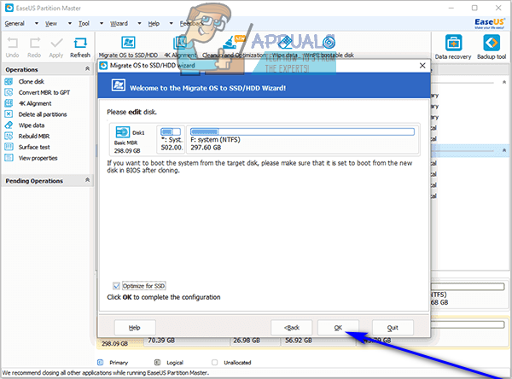Select the *: Syst. 502.00 partition block
Screen dimensions: 512x379
tap(171, 139)
